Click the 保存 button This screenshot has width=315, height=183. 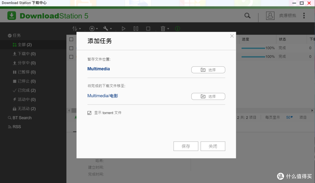(186, 146)
